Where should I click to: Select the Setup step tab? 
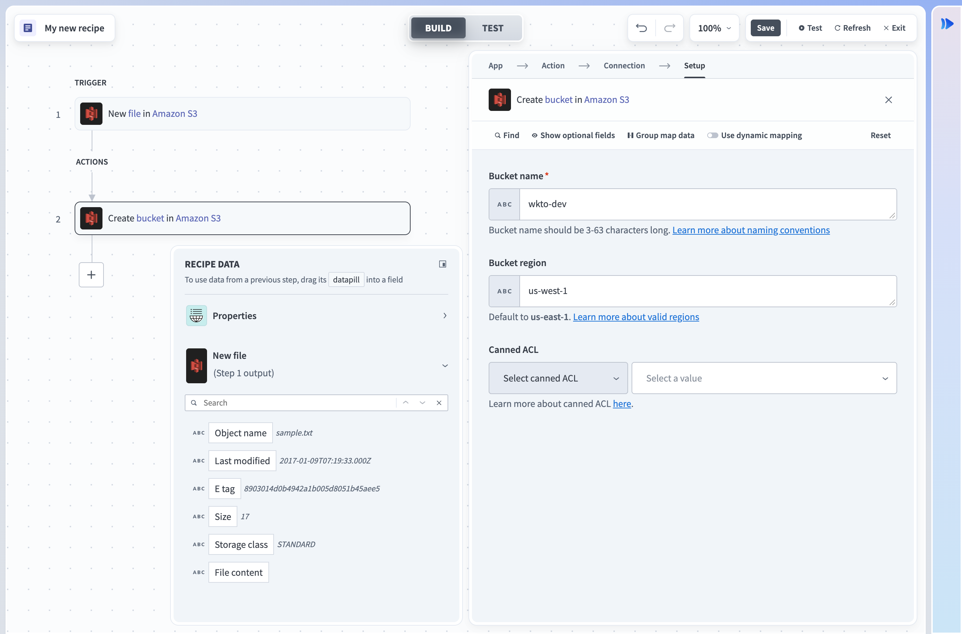pos(694,66)
